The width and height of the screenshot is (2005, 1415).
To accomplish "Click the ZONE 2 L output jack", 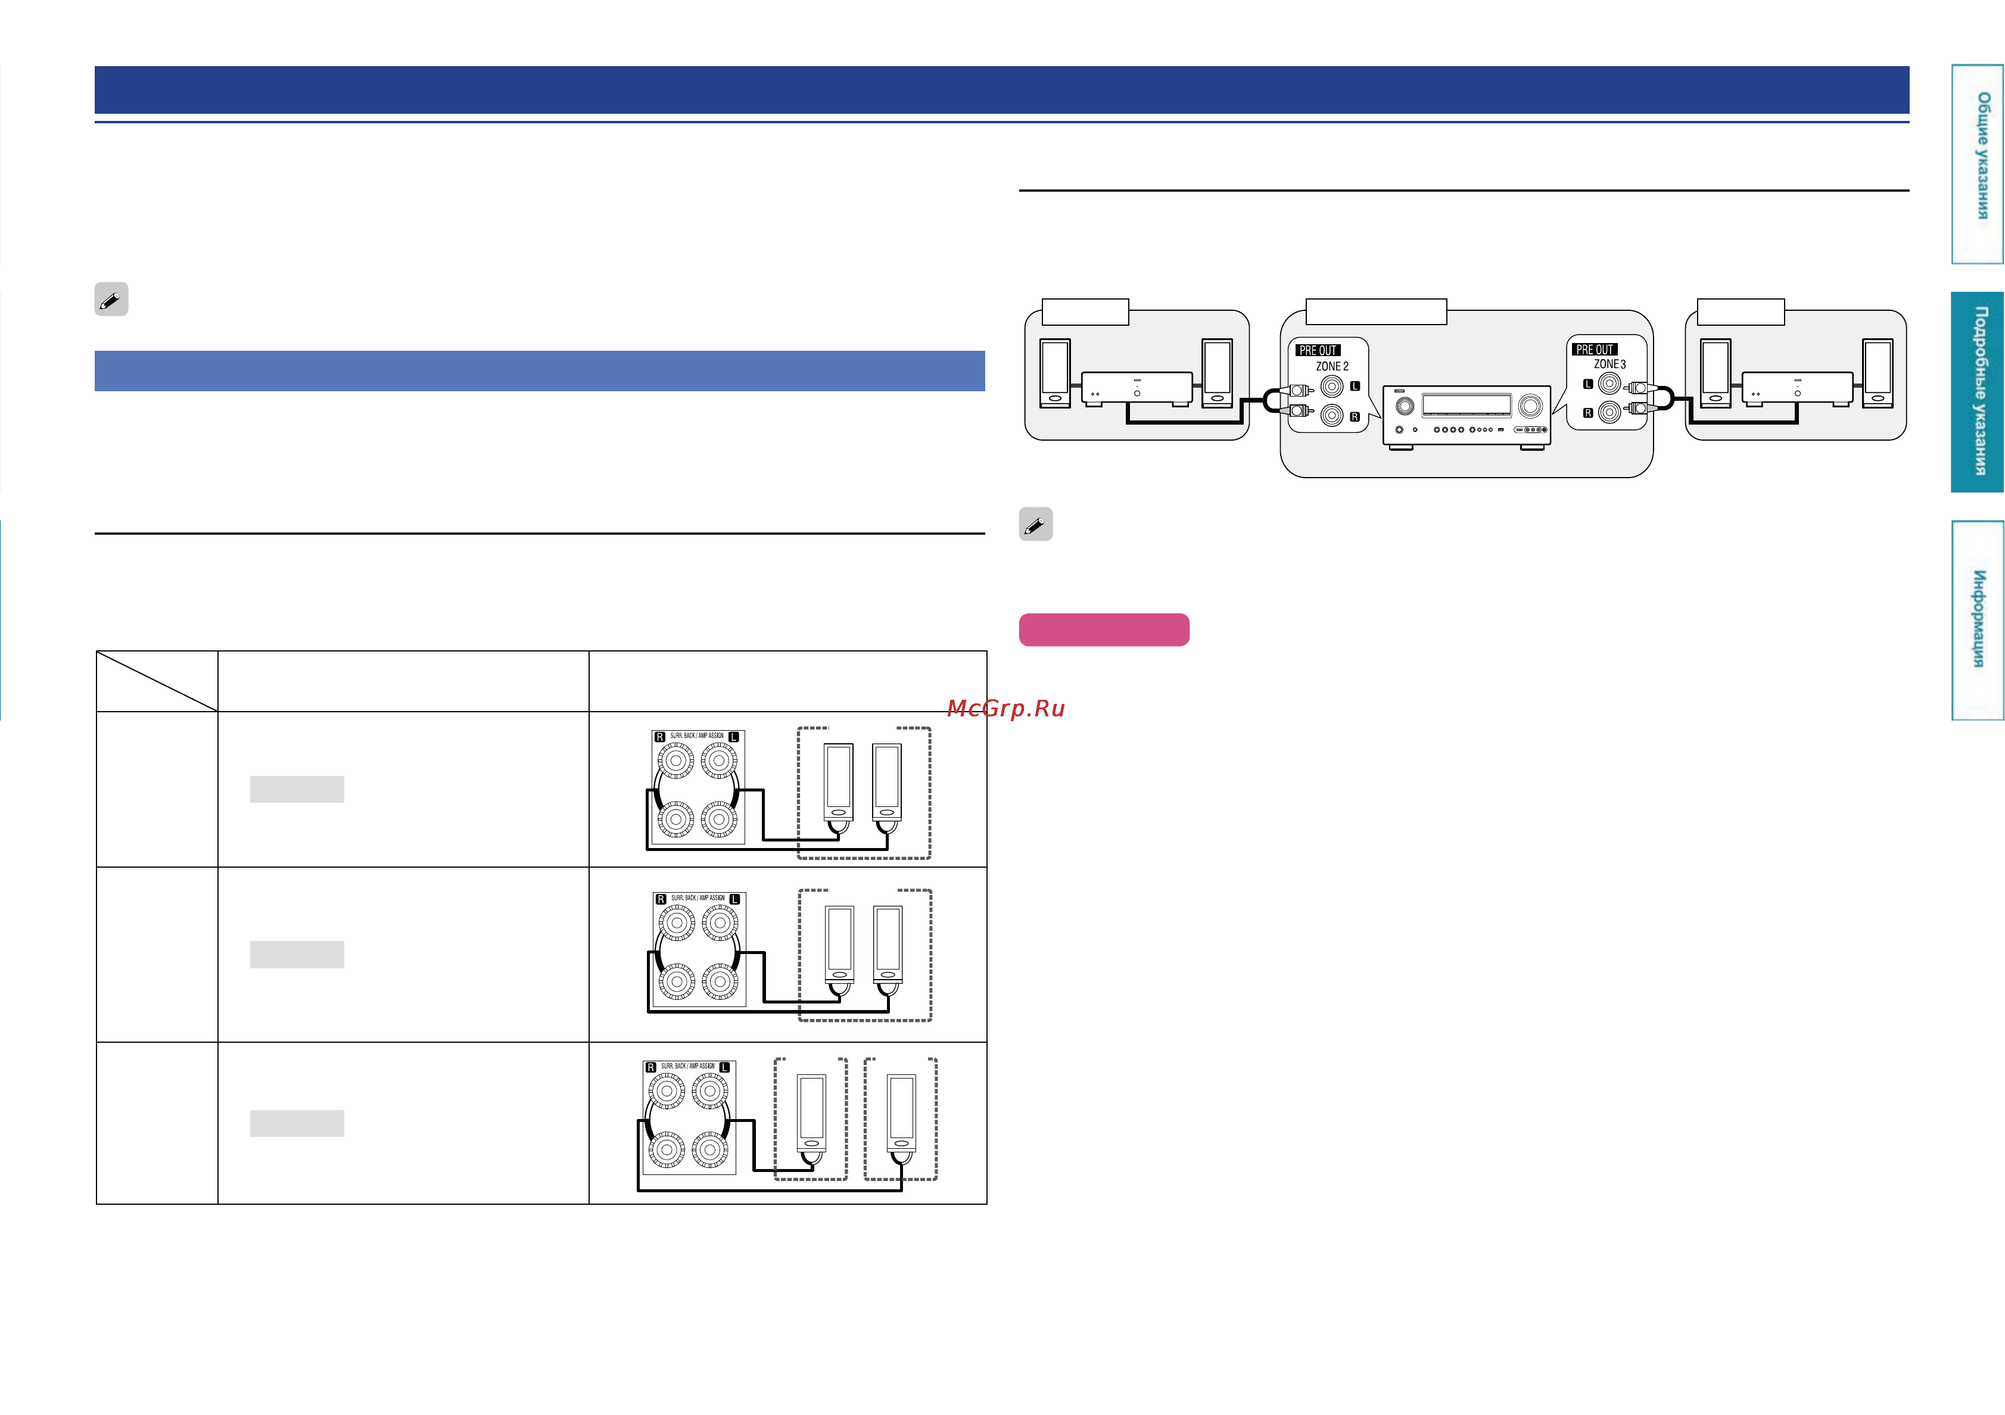I will pyautogui.click(x=1332, y=385).
